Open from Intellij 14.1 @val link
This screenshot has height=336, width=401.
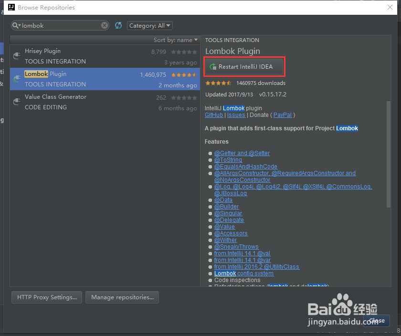(242, 253)
